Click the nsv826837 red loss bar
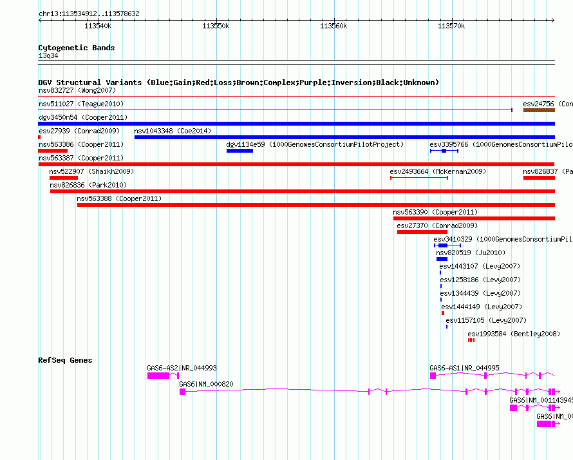573x460 pixels. pos(539,178)
